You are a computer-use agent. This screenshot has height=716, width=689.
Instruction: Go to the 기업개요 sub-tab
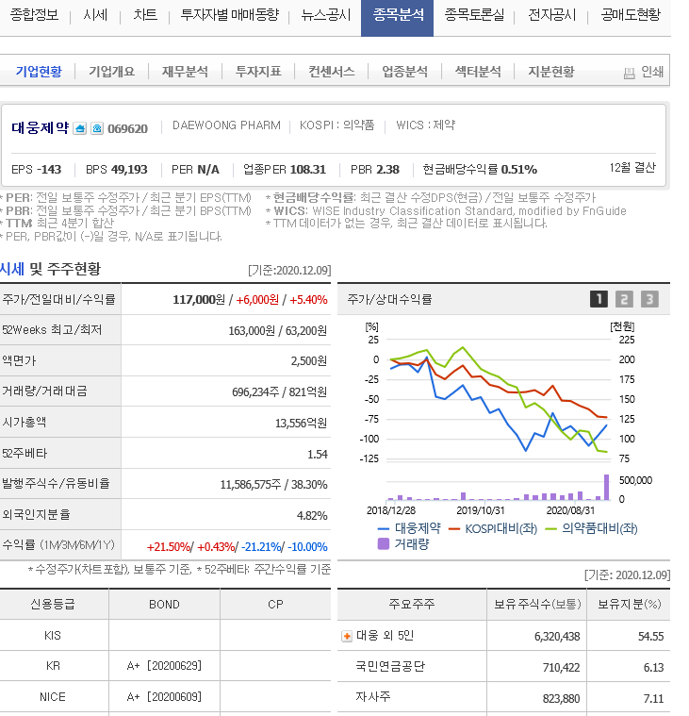pos(112,72)
